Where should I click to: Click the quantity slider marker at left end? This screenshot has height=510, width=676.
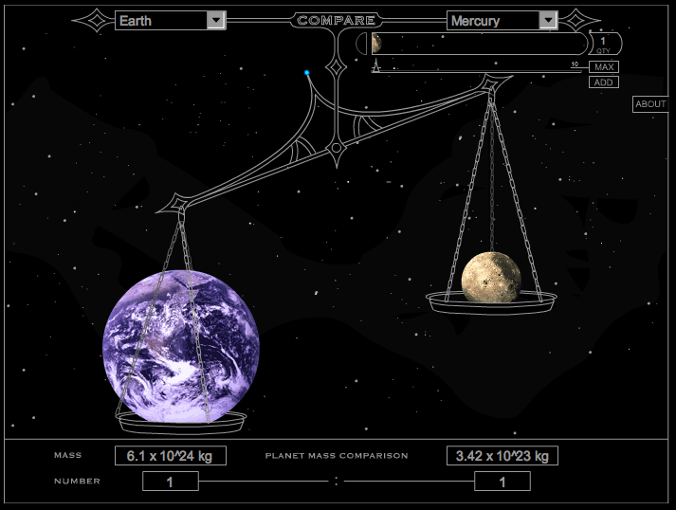(x=376, y=66)
